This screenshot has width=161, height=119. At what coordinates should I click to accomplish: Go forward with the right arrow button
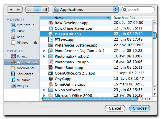point(19,10)
